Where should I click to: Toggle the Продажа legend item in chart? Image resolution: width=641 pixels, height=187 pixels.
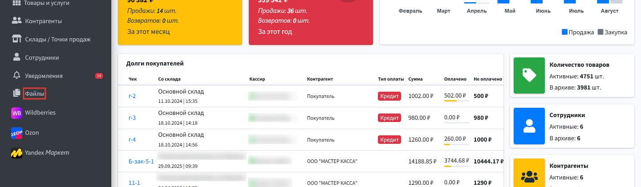(x=578, y=32)
